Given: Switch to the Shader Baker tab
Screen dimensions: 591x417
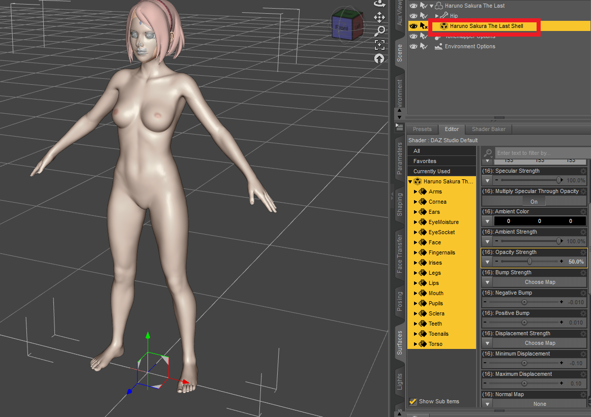Looking at the screenshot, I should [x=488, y=129].
